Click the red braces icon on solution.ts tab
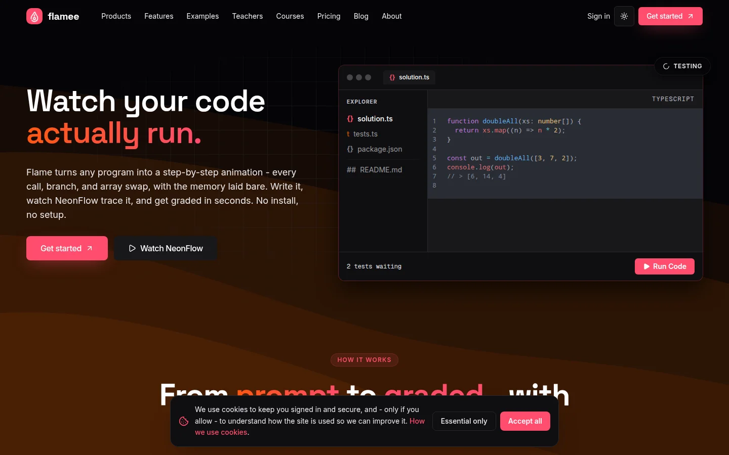 point(392,77)
